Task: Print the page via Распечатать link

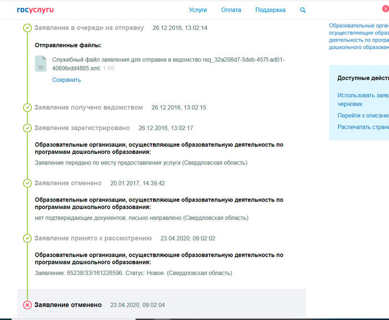Action: click(362, 127)
